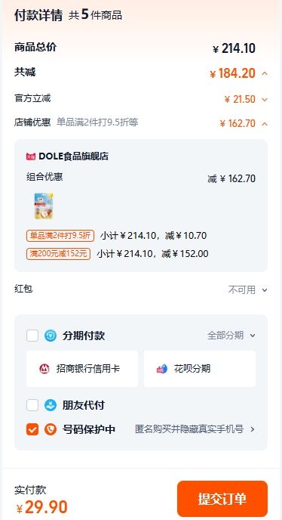The width and height of the screenshot is (282, 520).
Task: Tick the 朋友代付 checkbox
Action: (32, 405)
